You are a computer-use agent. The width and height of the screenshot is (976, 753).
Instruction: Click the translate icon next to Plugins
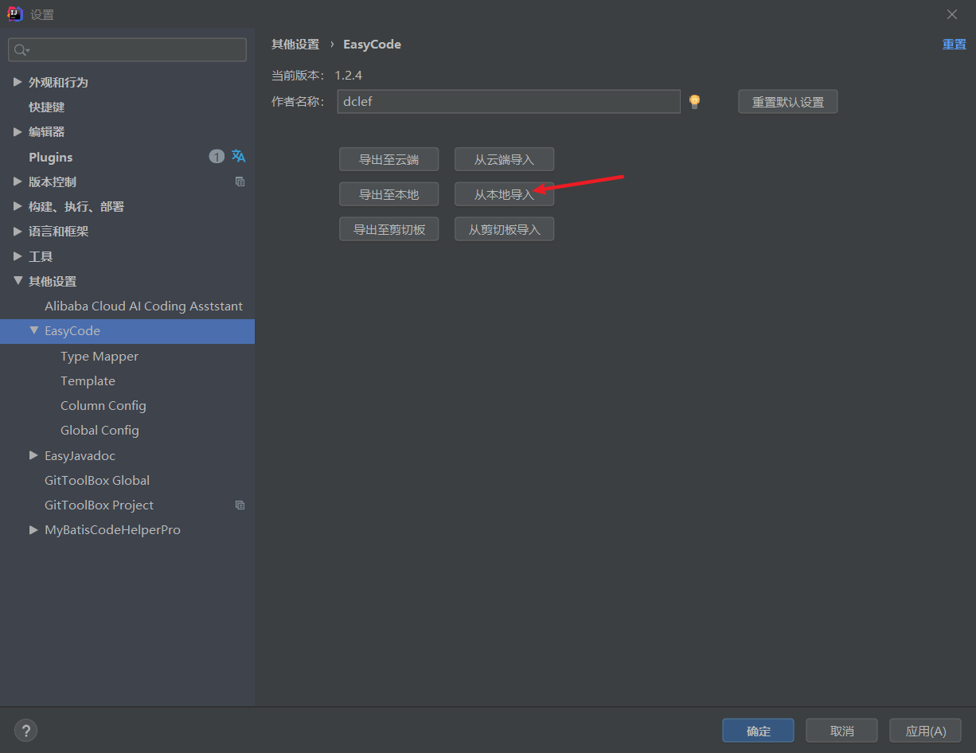[238, 156]
